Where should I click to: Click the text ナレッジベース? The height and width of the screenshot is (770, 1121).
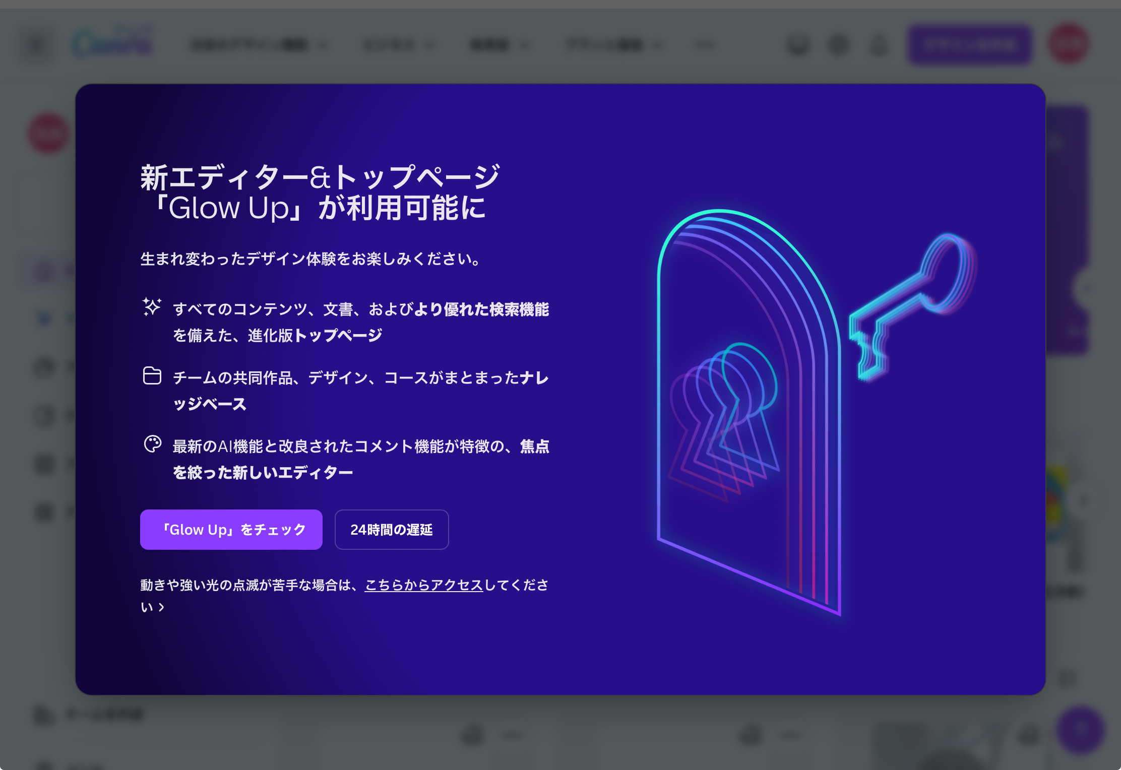[361, 391]
